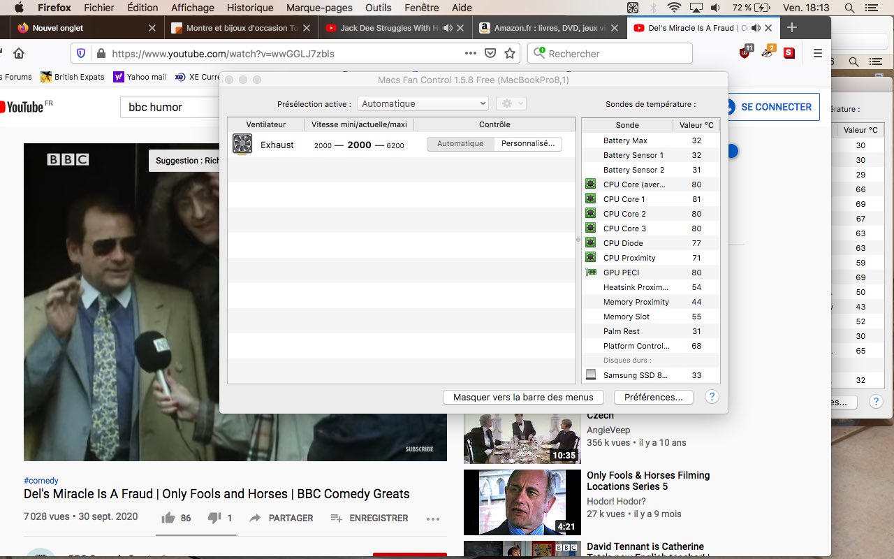Show site security info via the padlock icon
Image resolution: width=894 pixels, height=559 pixels.
(x=101, y=53)
